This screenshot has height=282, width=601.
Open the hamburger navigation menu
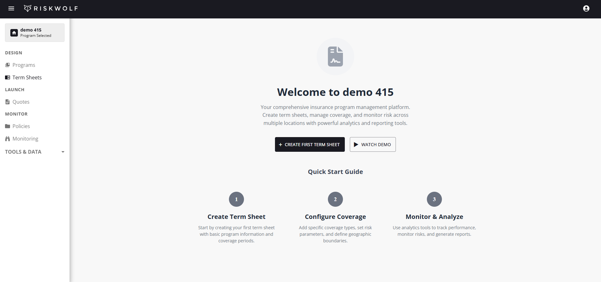[x=11, y=8]
